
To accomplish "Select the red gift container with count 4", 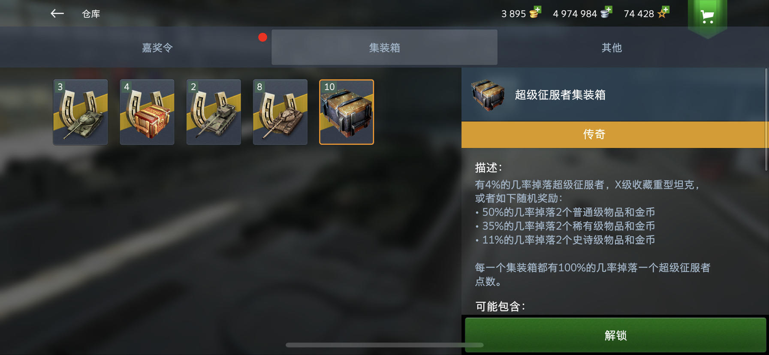I will click(147, 112).
